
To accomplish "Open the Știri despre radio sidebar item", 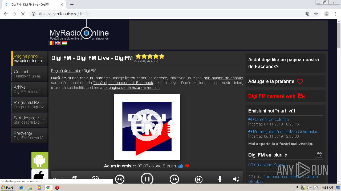I will 30,120.
